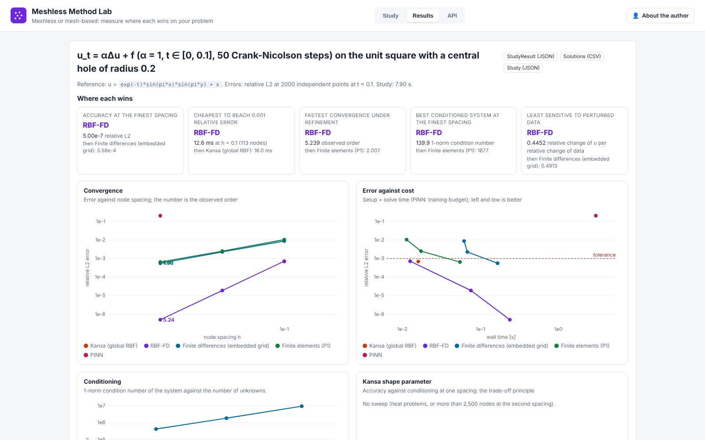Click Finite differences legend dot in Convergence chart

178,346
